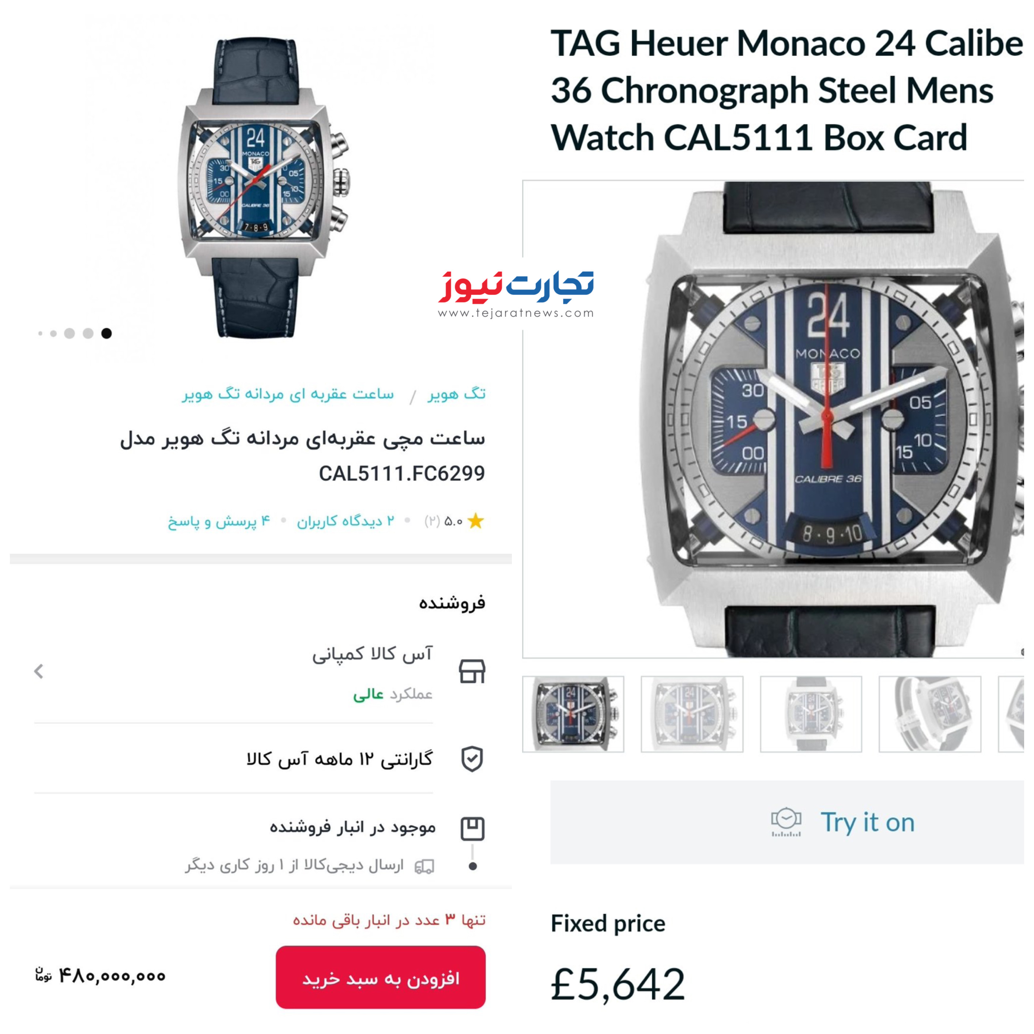
Task: Select the second faded watch thumbnail
Action: tap(692, 714)
